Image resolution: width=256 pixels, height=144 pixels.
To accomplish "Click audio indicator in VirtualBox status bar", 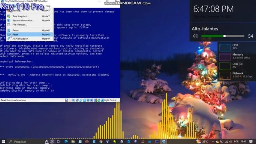I will (74, 100).
